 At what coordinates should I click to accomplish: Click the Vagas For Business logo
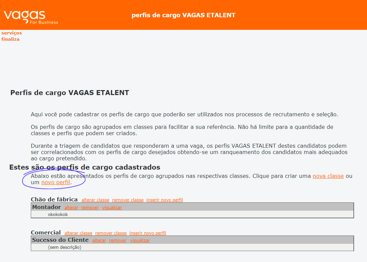click(x=31, y=17)
